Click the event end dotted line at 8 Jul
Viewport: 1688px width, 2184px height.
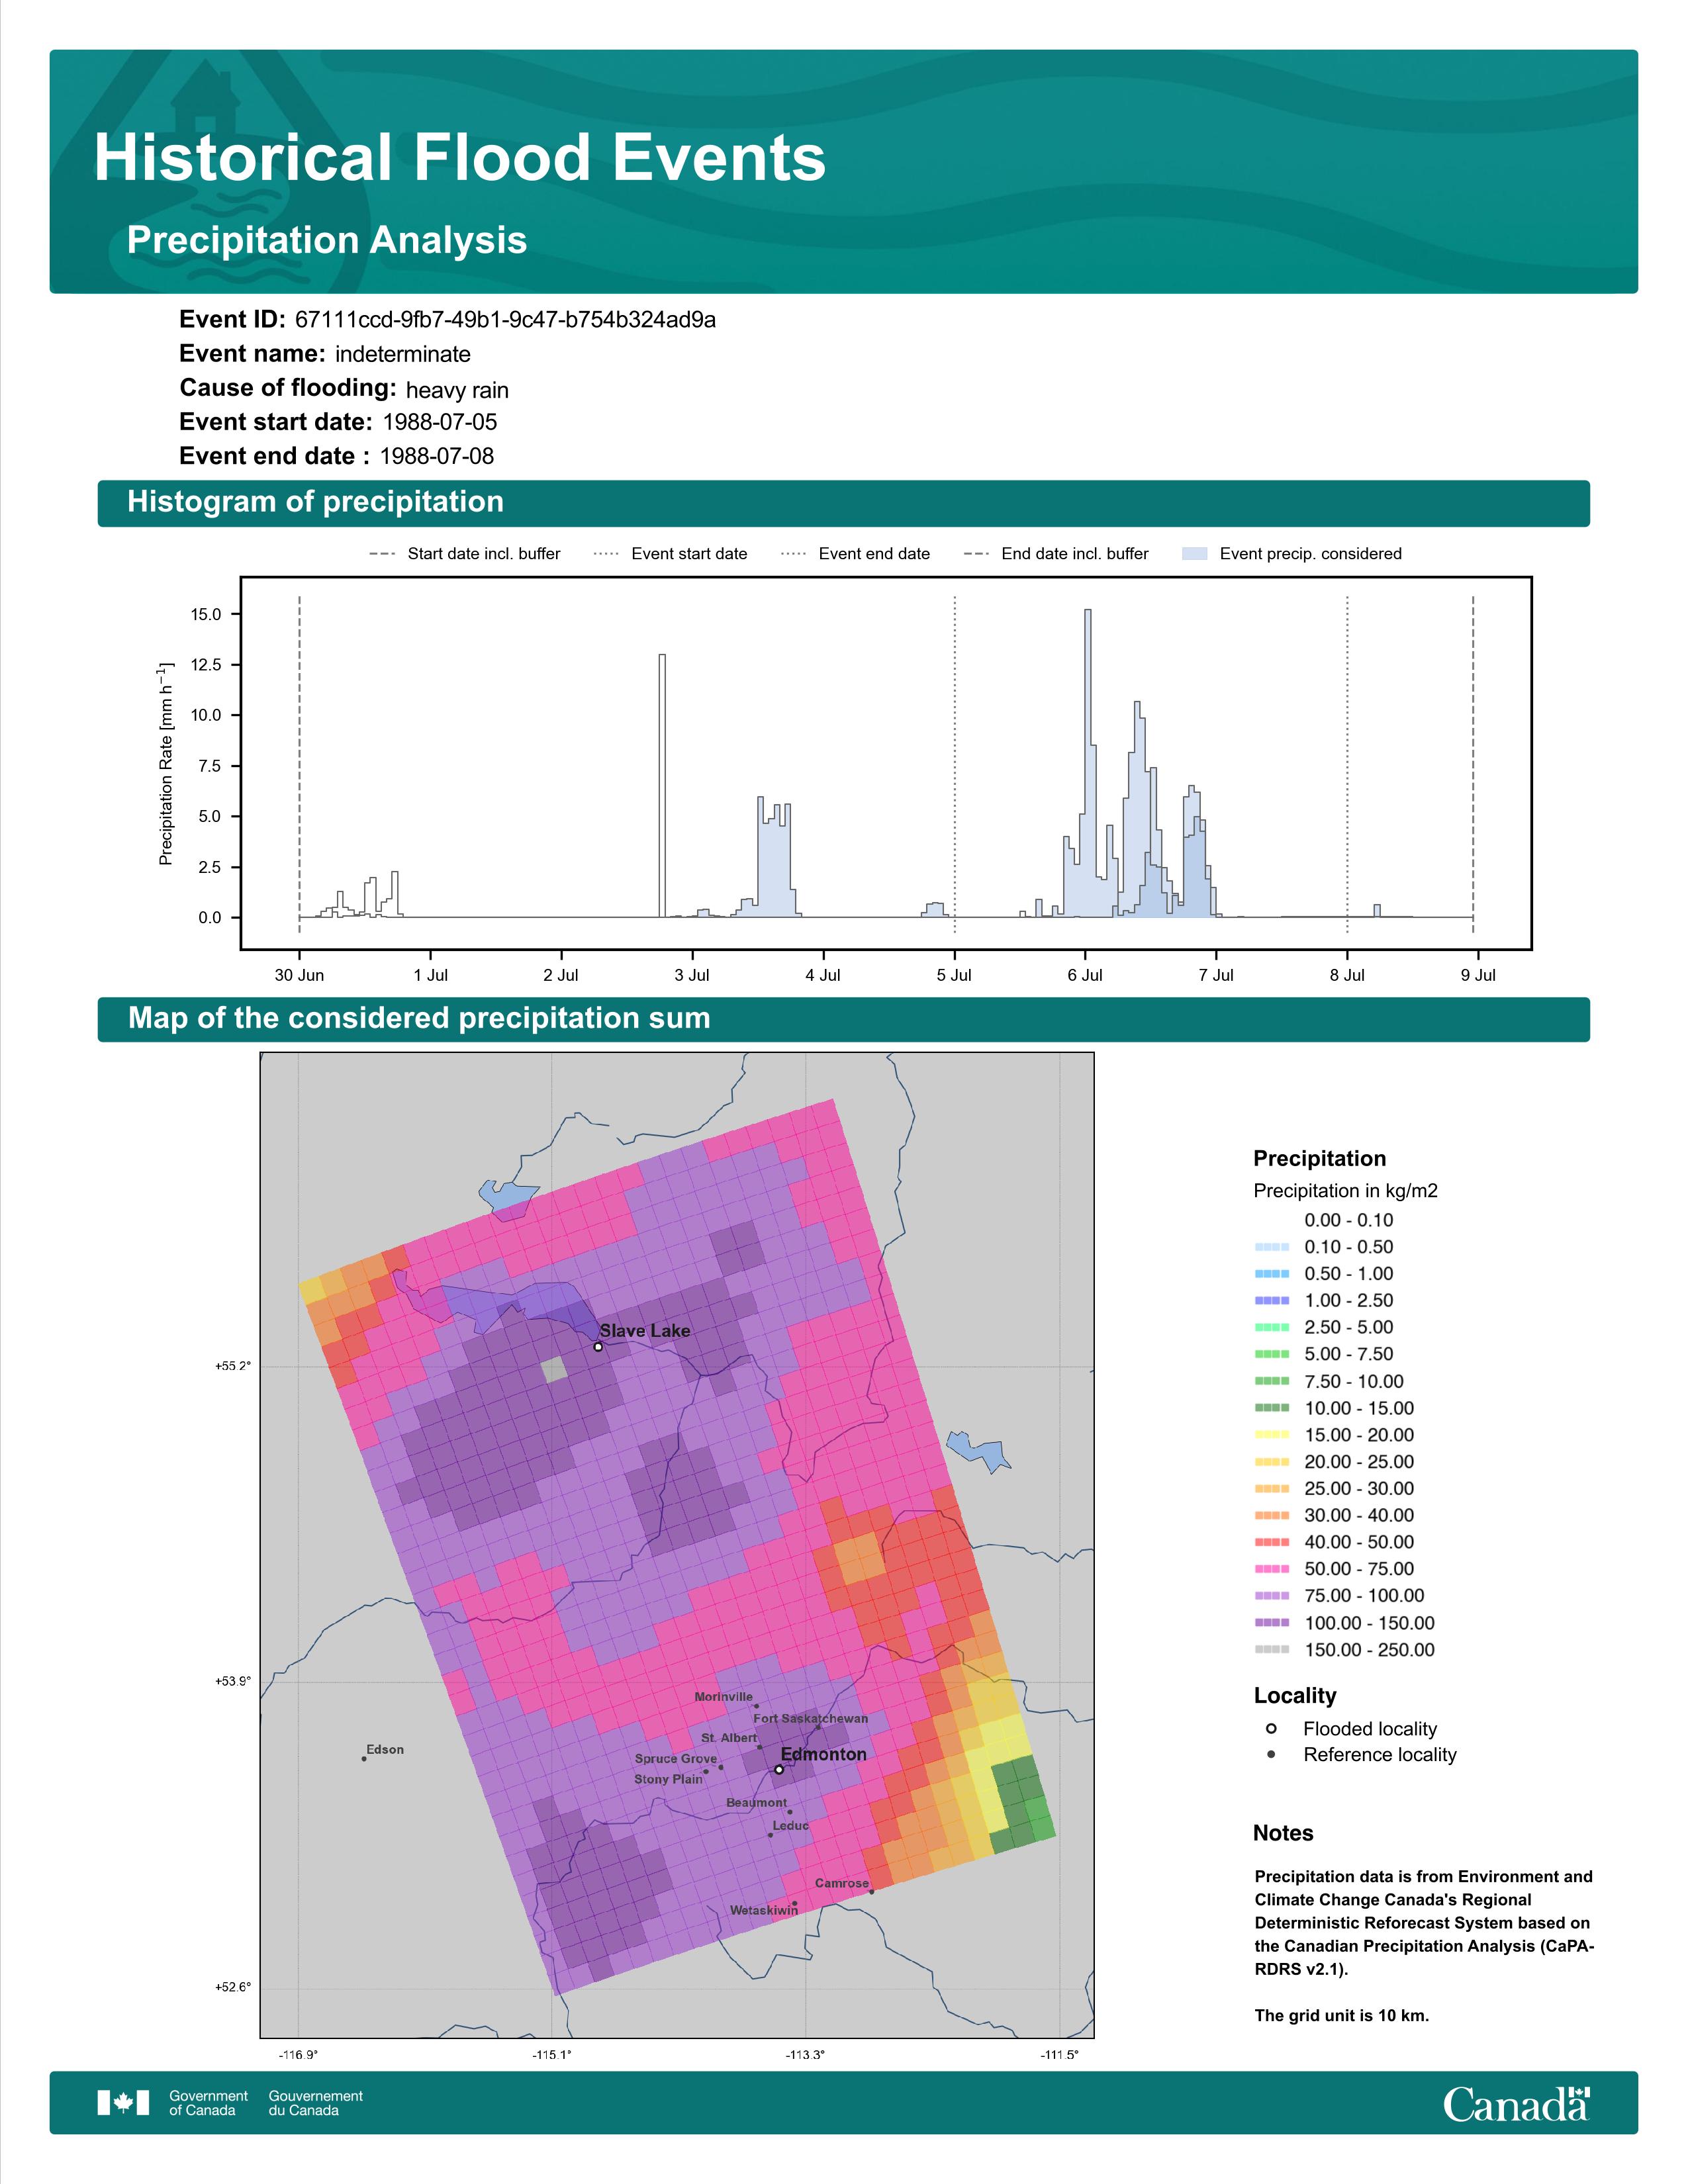click(1347, 765)
